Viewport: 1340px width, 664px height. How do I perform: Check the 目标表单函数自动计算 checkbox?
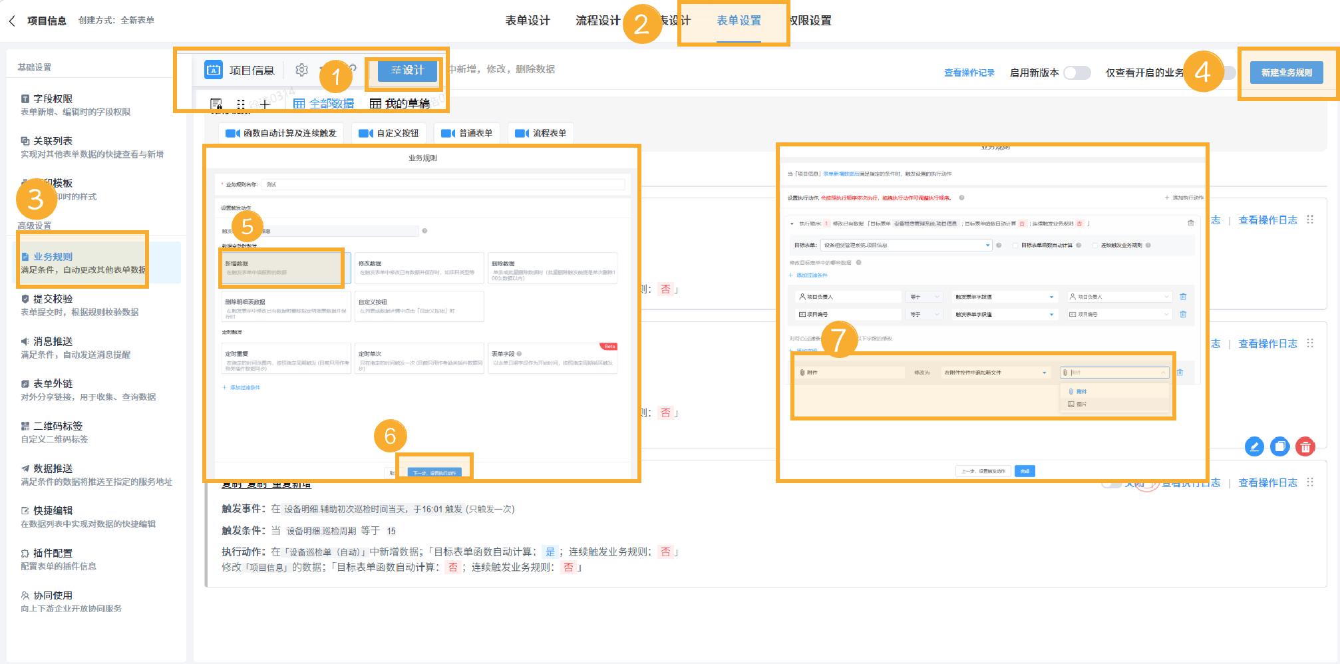(x=1014, y=245)
